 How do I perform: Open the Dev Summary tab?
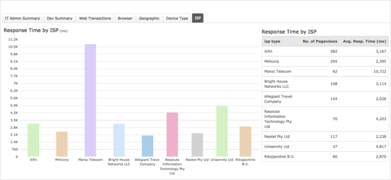pyautogui.click(x=59, y=18)
